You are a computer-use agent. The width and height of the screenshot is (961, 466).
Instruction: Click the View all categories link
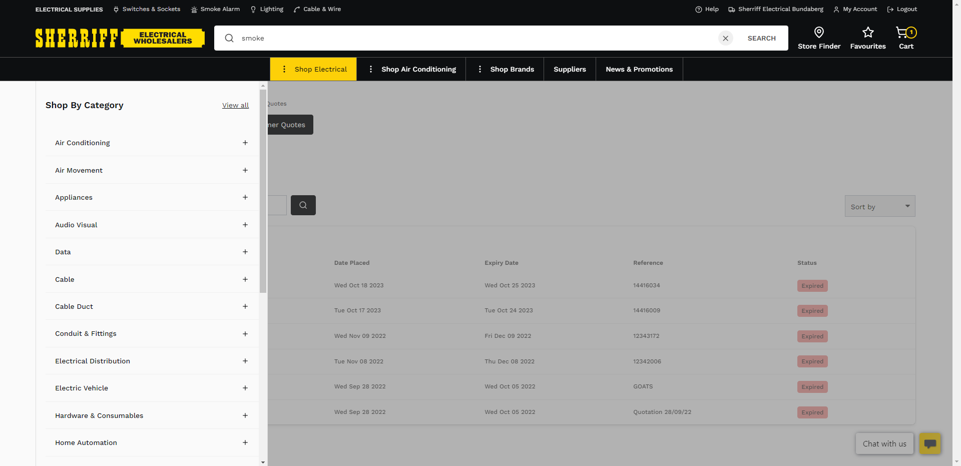click(235, 105)
